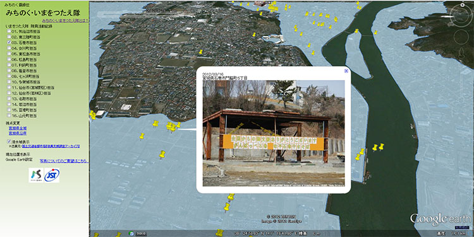The image size is (474, 237).
Task: Follow the link under the page title
Action: (x=65, y=21)
